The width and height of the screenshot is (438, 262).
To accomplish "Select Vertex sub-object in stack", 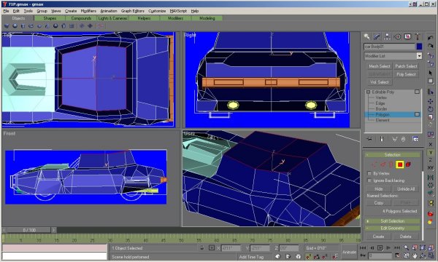I will tap(381, 98).
